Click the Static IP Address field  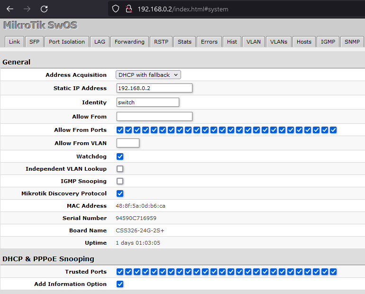154,88
